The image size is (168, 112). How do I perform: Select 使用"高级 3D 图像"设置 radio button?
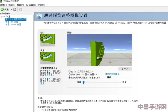click(69, 74)
